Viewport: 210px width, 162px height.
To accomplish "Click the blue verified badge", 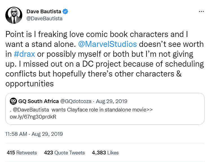I will (x=65, y=12).
